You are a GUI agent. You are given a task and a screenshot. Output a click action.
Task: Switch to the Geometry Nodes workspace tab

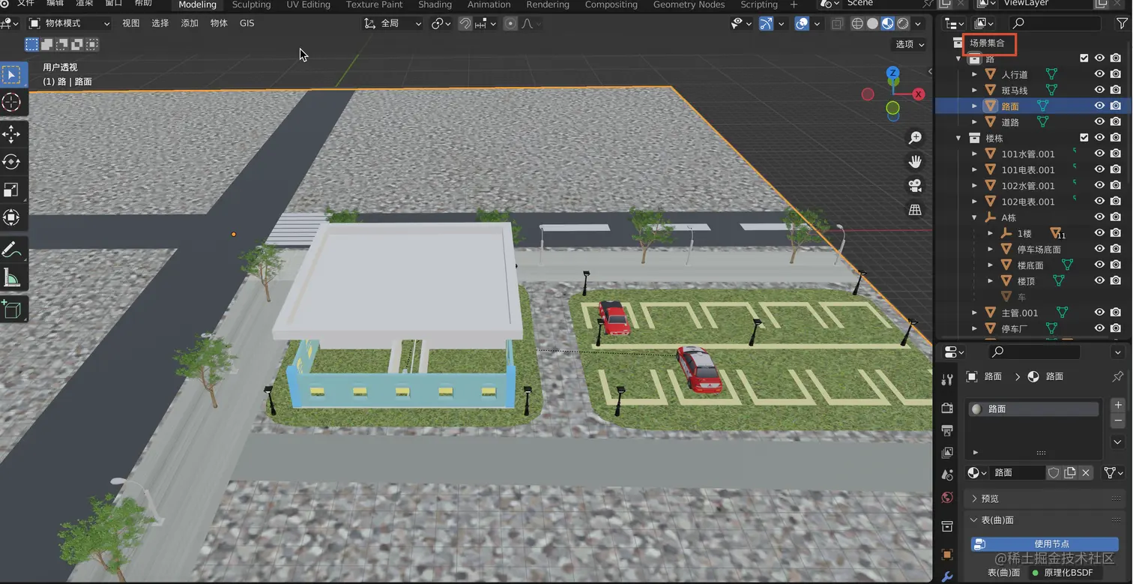click(x=689, y=4)
